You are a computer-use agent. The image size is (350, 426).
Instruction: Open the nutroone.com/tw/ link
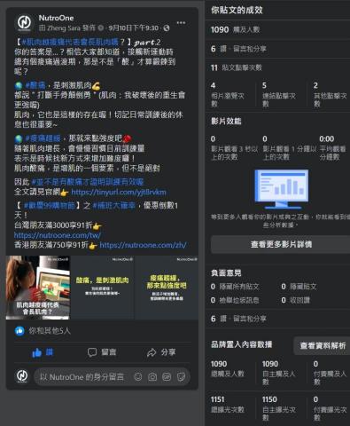[x=58, y=235]
